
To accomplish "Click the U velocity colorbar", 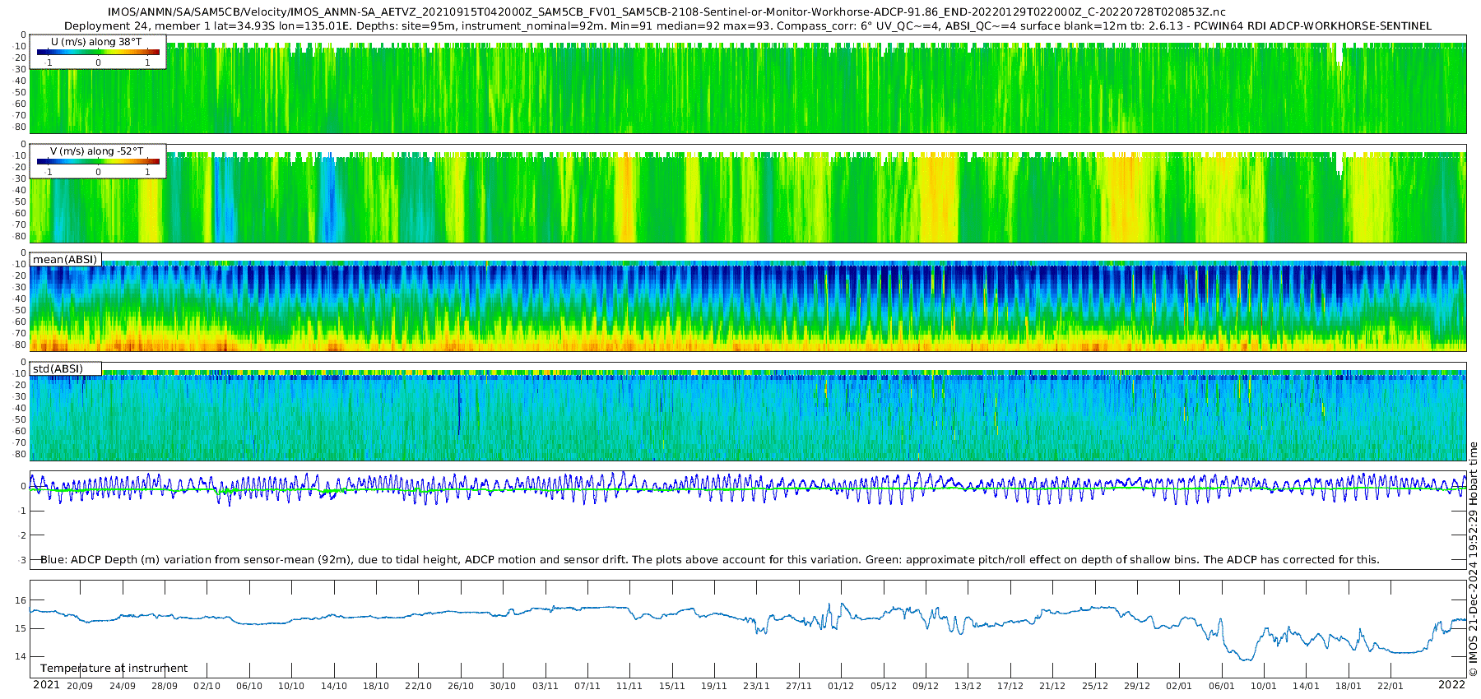I will click(x=98, y=53).
